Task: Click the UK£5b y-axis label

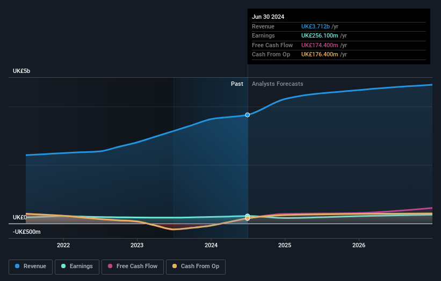Action: [x=21, y=71]
